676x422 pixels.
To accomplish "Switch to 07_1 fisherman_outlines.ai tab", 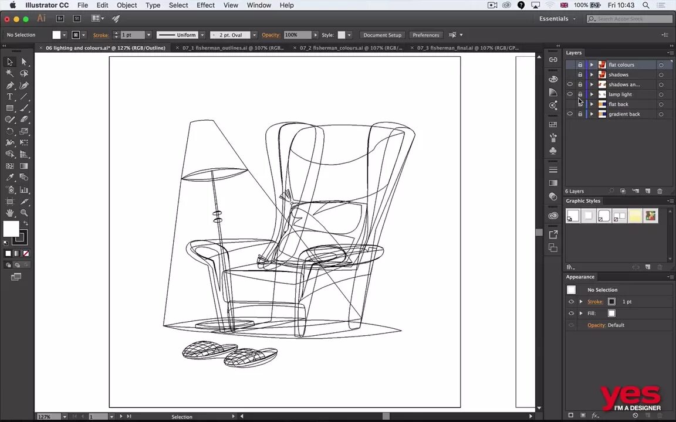I will click(233, 48).
